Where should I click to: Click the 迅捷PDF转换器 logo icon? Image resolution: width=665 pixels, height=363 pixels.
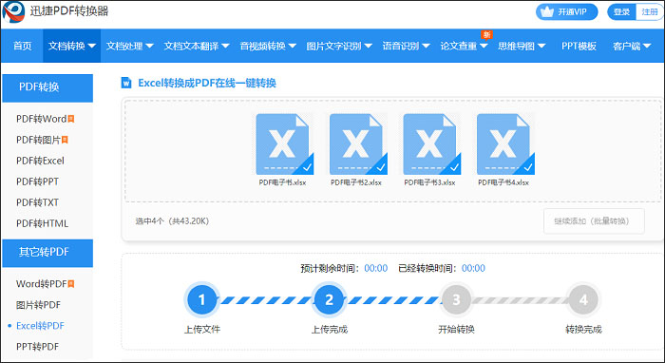point(13,11)
